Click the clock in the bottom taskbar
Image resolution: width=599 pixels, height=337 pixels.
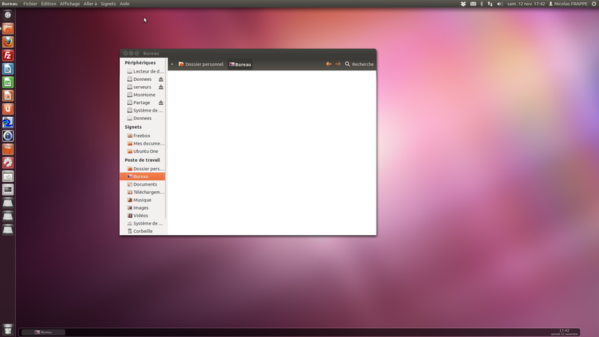coord(565,332)
